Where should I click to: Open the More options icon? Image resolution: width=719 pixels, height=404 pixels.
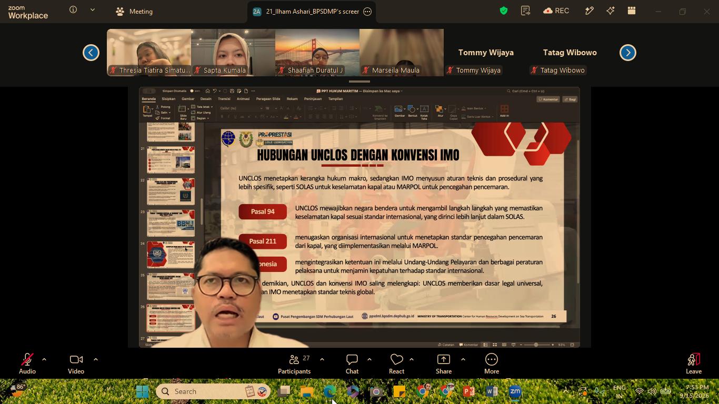(x=492, y=360)
